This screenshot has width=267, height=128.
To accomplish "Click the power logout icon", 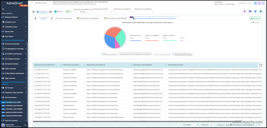I will point(25,125).
